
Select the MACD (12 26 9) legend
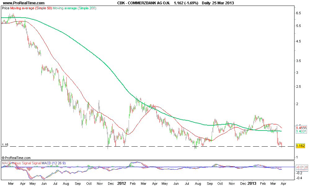(54, 163)
